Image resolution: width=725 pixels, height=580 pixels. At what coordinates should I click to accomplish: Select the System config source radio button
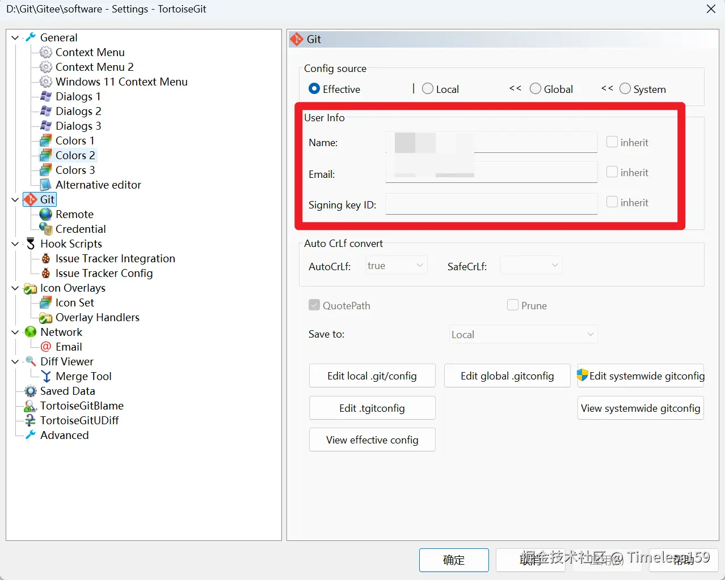pyautogui.click(x=625, y=89)
